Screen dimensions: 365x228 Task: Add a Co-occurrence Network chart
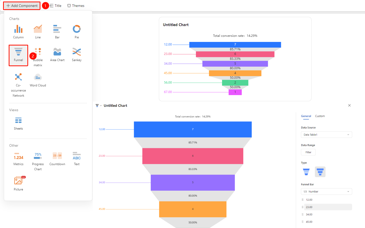pyautogui.click(x=18, y=77)
